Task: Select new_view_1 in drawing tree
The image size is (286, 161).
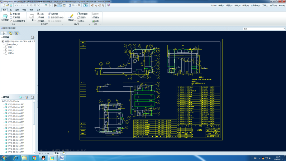Action: (x=11, y=44)
